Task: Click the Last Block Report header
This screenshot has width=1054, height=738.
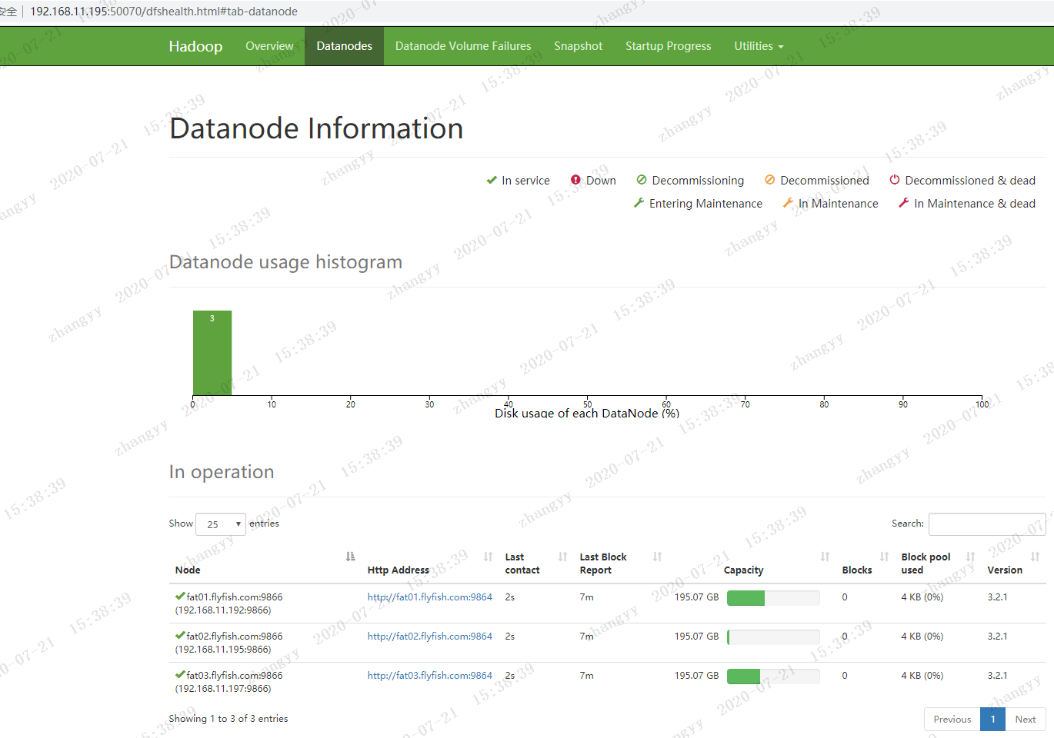Action: click(x=603, y=563)
